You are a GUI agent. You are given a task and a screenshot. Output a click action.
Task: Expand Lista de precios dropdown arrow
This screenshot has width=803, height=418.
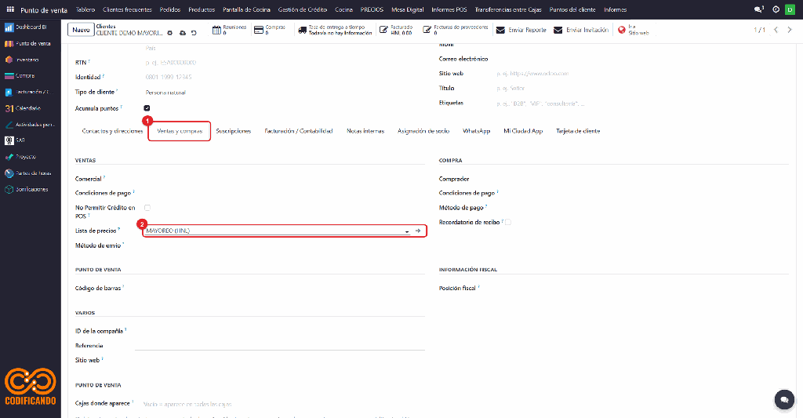point(407,231)
